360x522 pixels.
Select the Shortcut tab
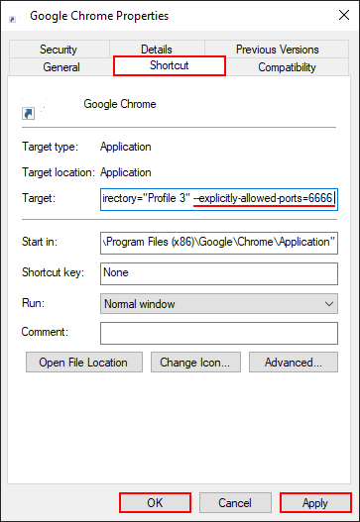(170, 65)
